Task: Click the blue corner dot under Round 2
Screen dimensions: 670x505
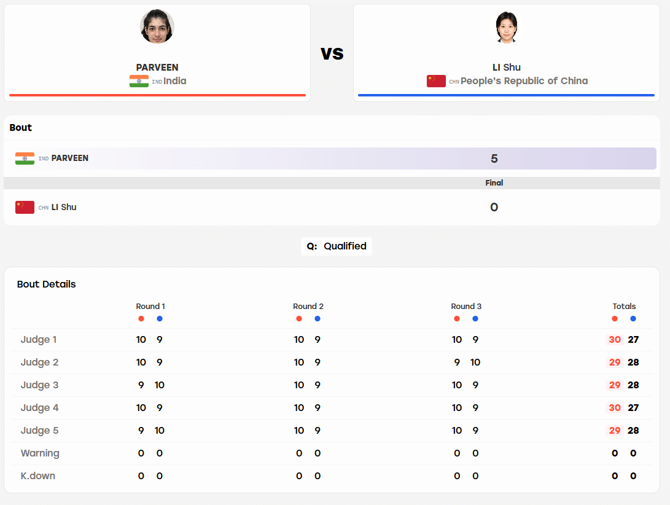Action: point(317,319)
